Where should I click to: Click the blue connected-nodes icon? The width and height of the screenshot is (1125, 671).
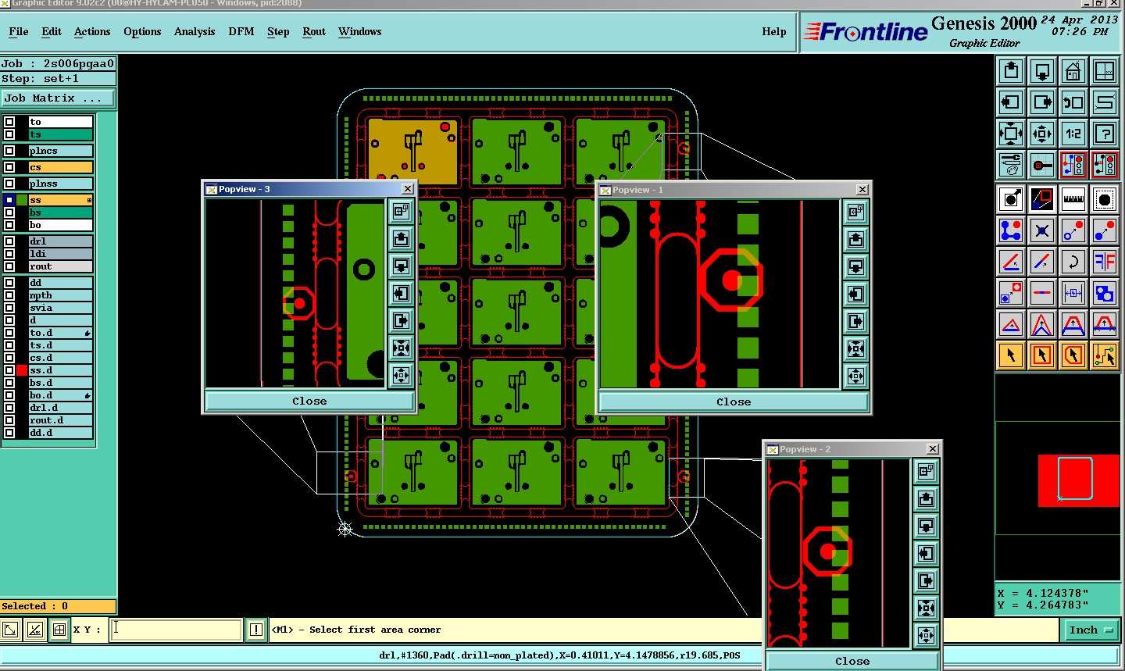point(1011,230)
